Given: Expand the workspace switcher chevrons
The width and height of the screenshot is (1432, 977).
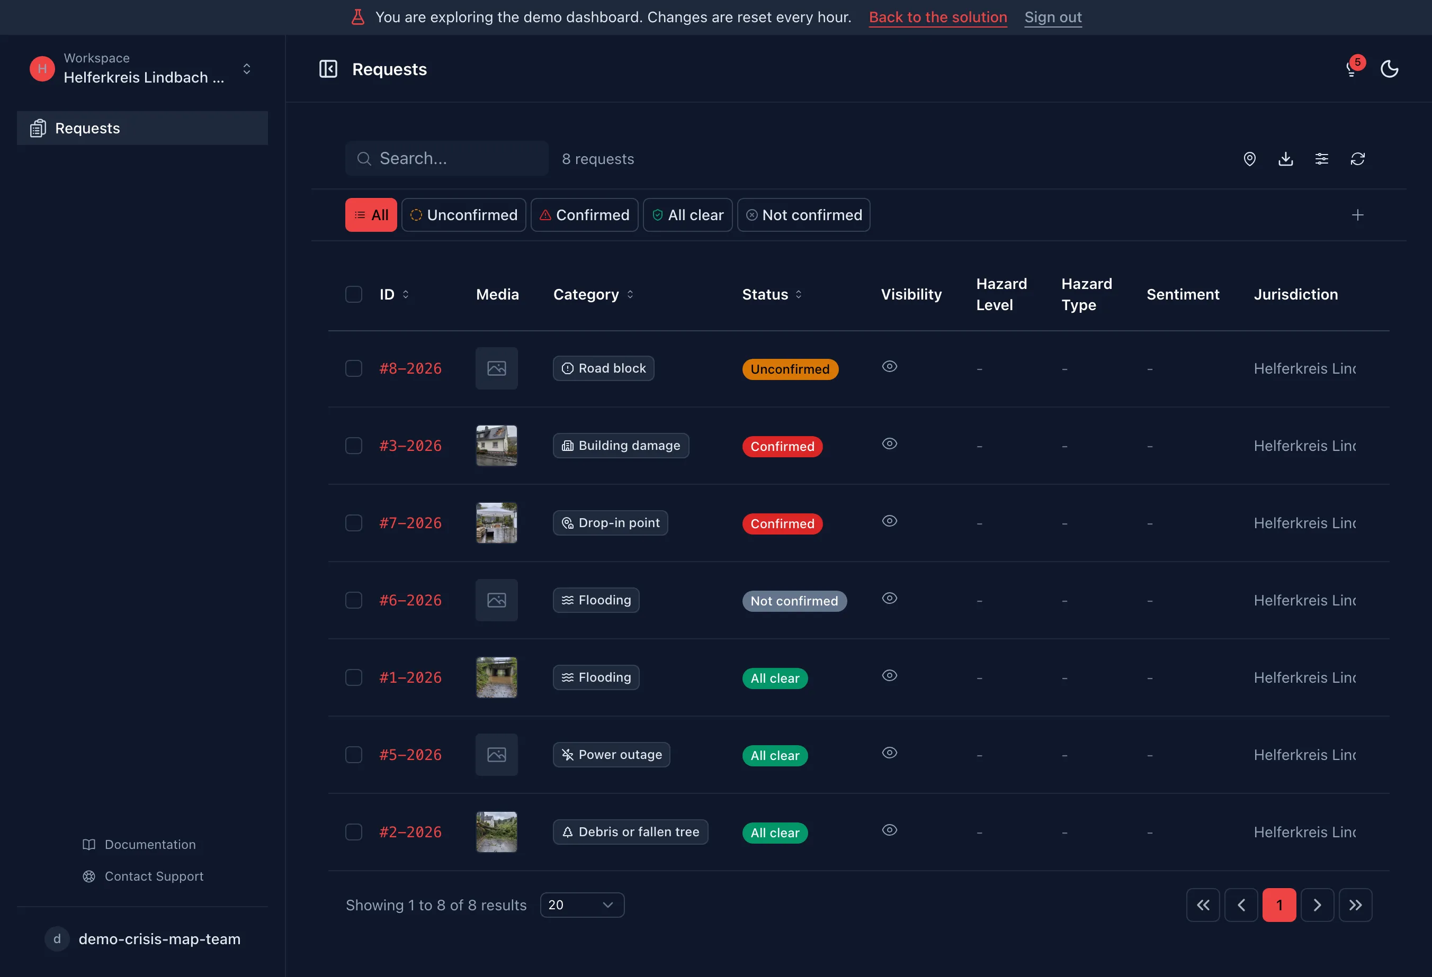Looking at the screenshot, I should pos(246,68).
